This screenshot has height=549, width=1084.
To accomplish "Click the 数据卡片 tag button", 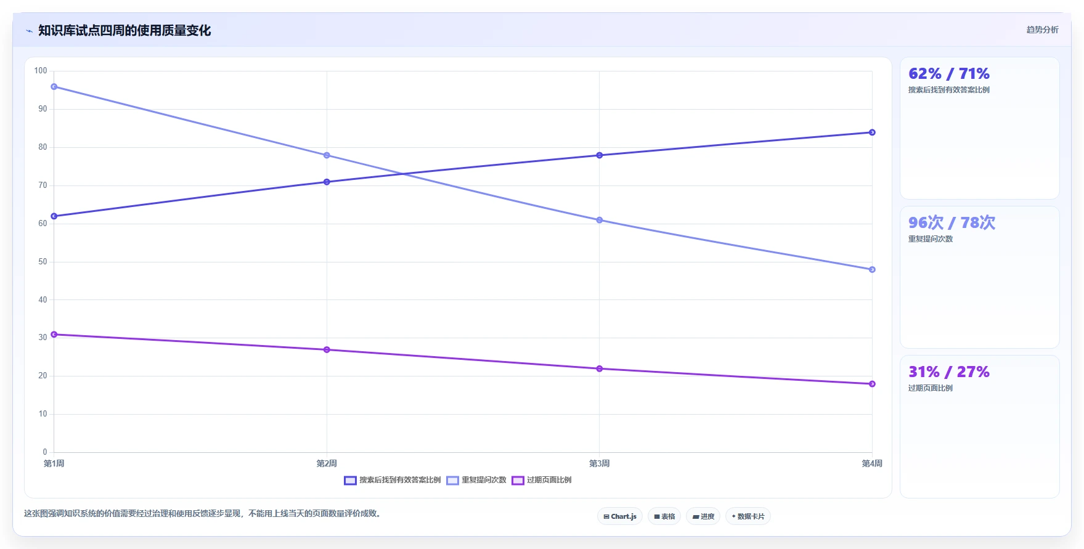I will [748, 516].
